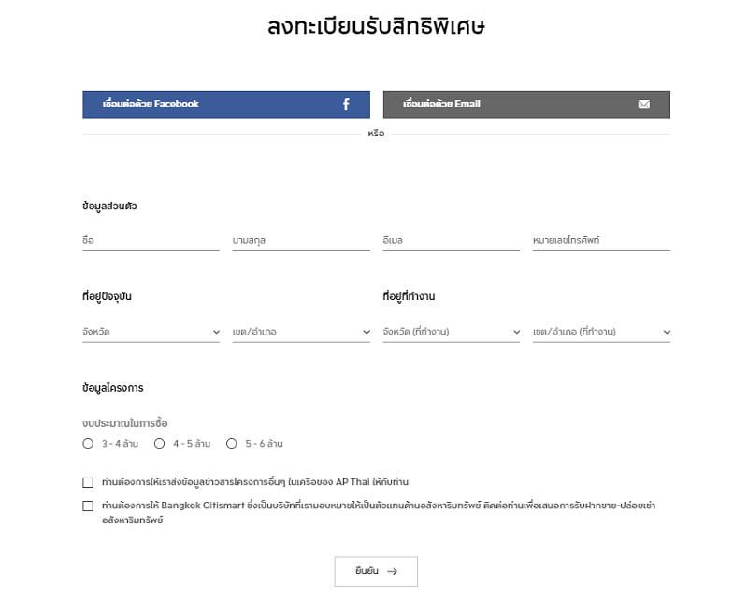Focus the หมายเลขโทรศัพท์ phone field

pyautogui.click(x=601, y=241)
